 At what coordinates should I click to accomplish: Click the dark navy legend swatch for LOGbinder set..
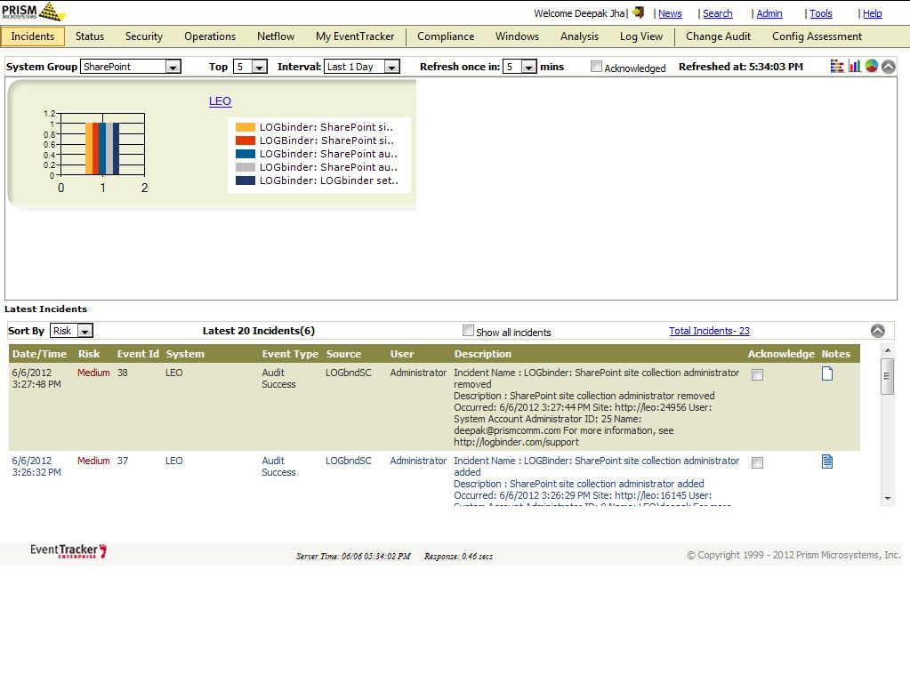(246, 181)
